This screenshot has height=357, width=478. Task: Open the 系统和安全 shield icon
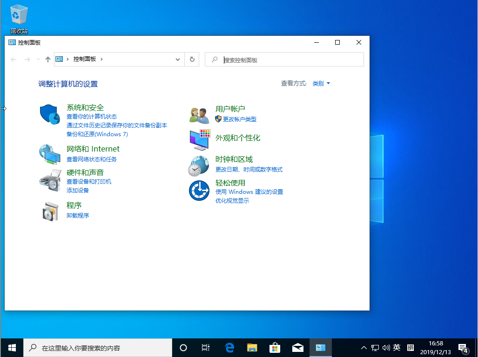tap(49, 115)
